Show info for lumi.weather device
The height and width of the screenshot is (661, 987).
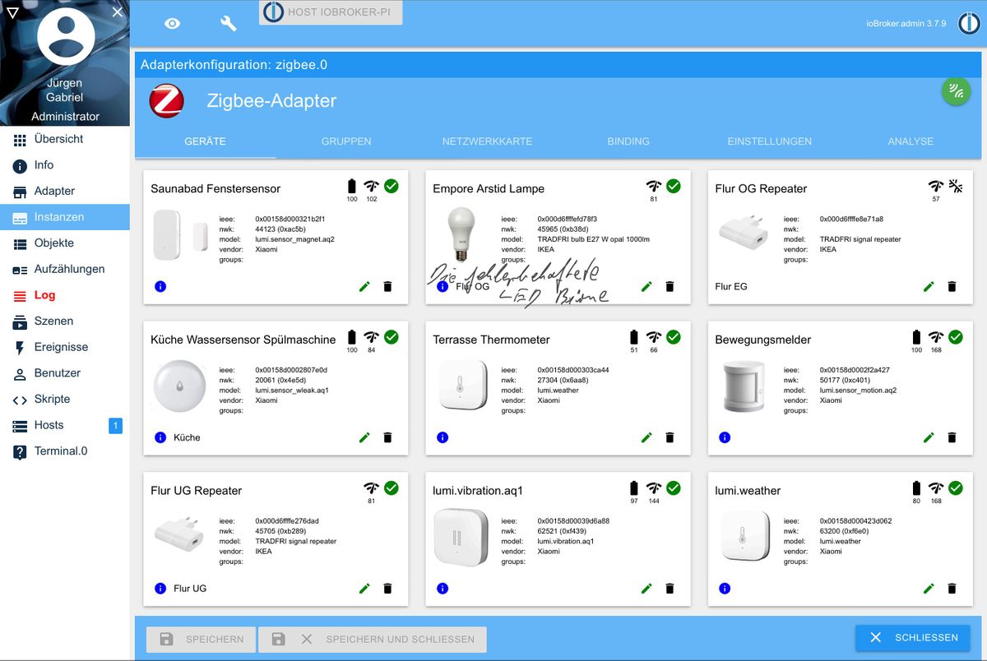(x=725, y=589)
